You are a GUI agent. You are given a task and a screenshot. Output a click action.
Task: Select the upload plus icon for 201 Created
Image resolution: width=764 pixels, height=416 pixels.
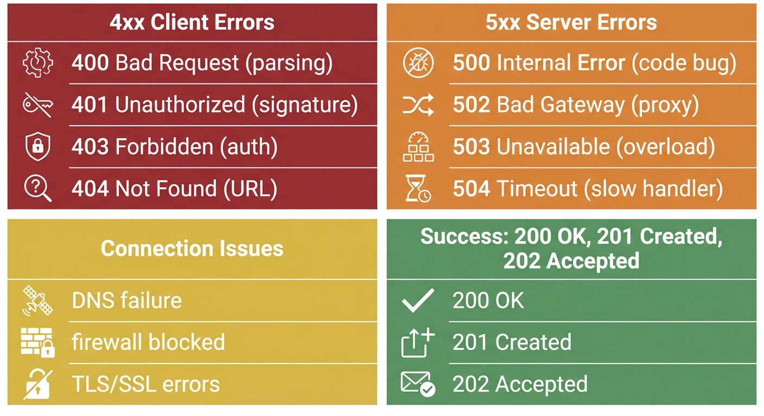click(x=418, y=342)
